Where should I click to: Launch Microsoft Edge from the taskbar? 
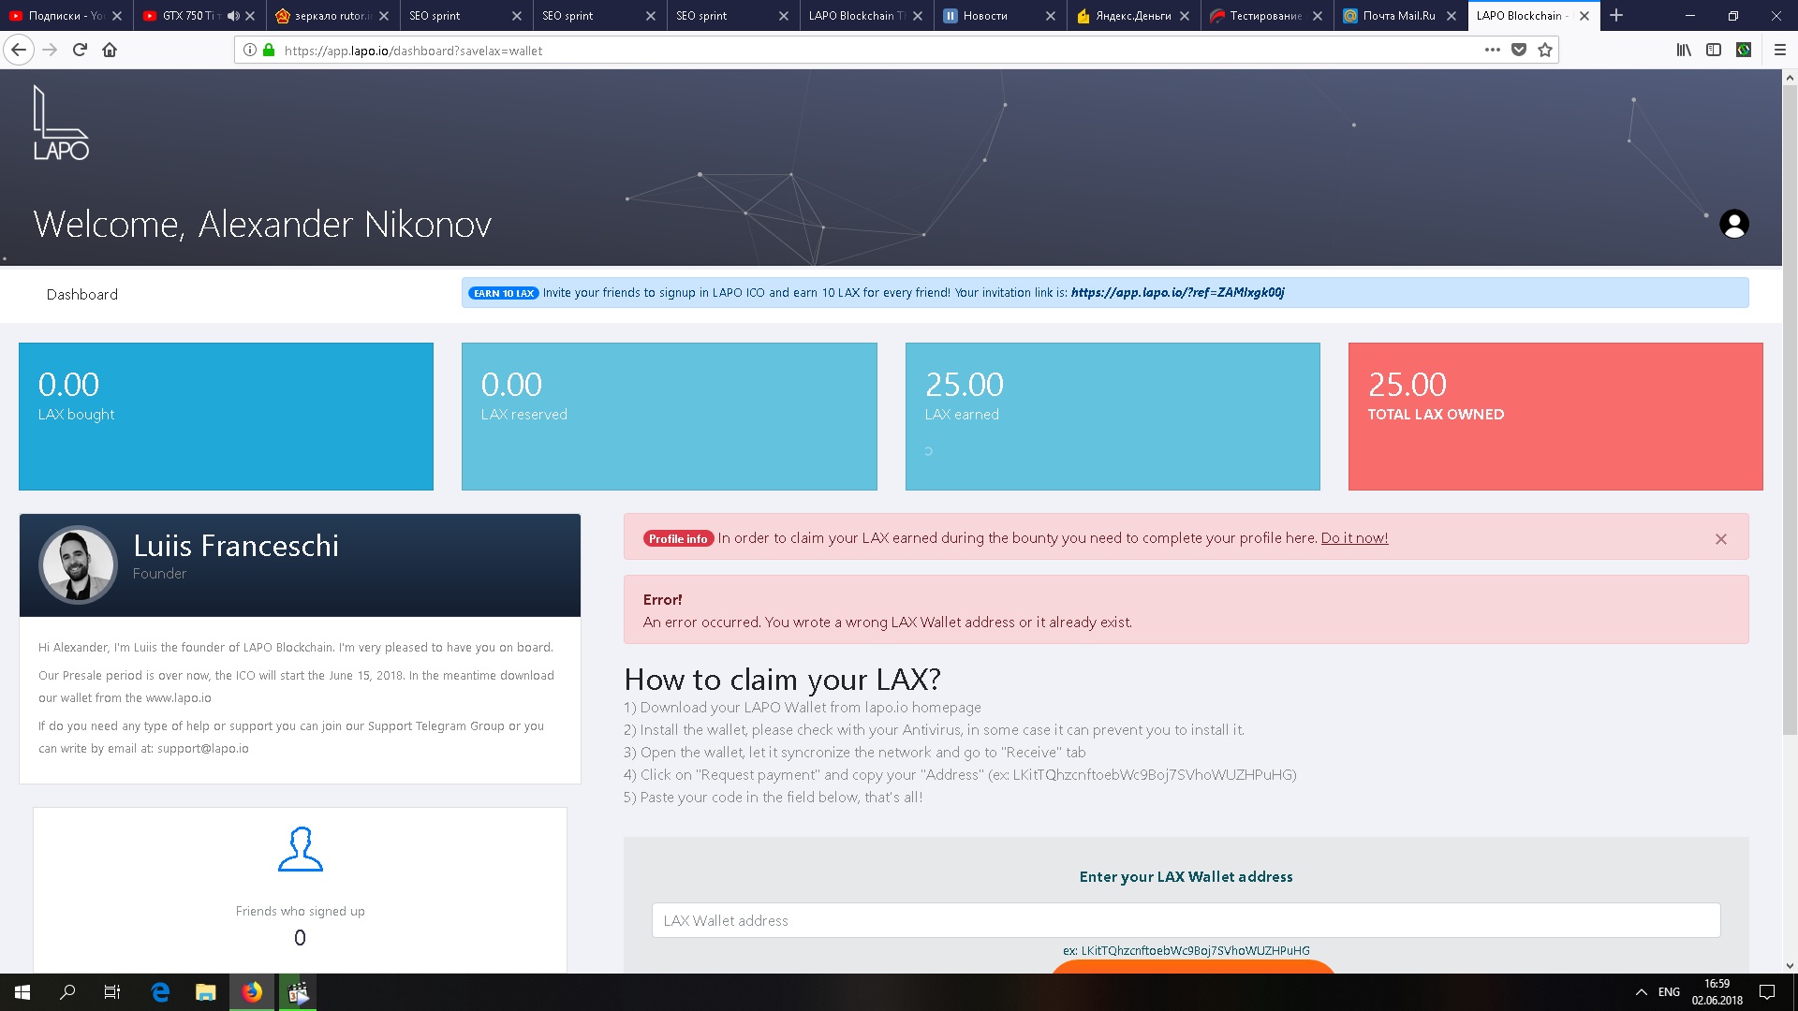point(160,992)
